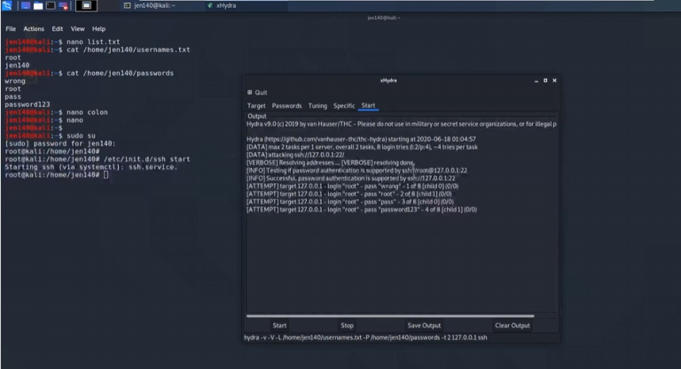Open the Kali applications menu icon

(x=8, y=5)
